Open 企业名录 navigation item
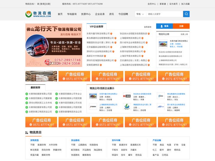 pos(100,14)
